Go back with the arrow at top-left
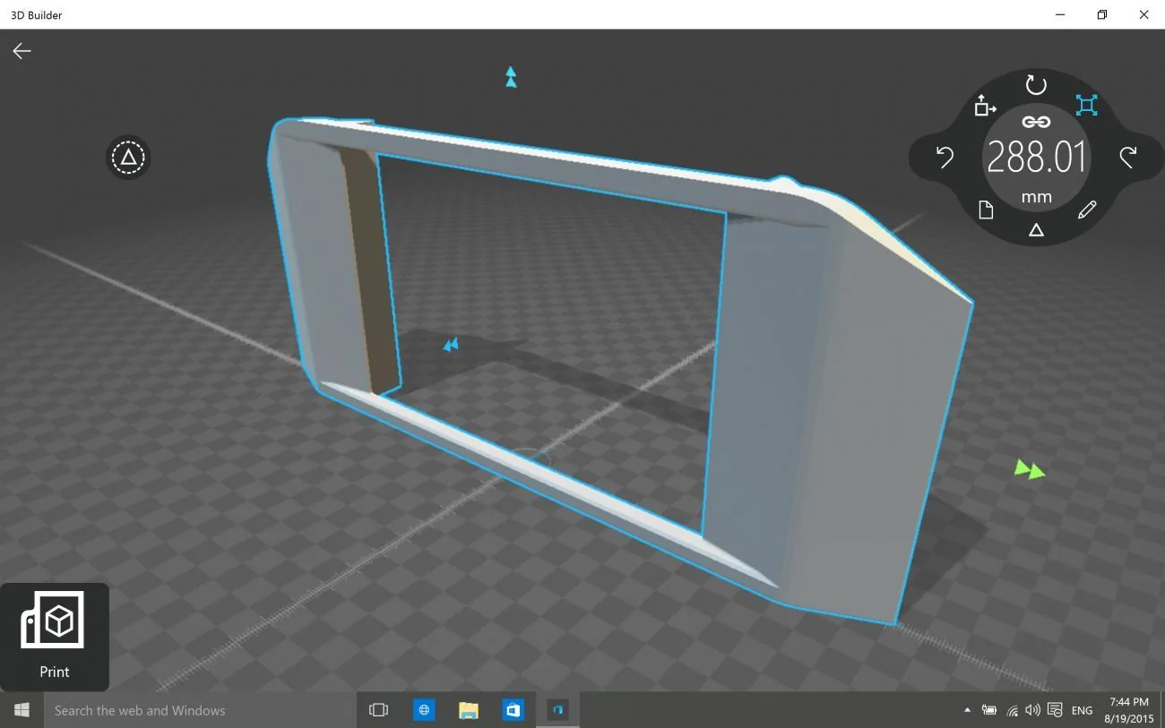 point(22,51)
